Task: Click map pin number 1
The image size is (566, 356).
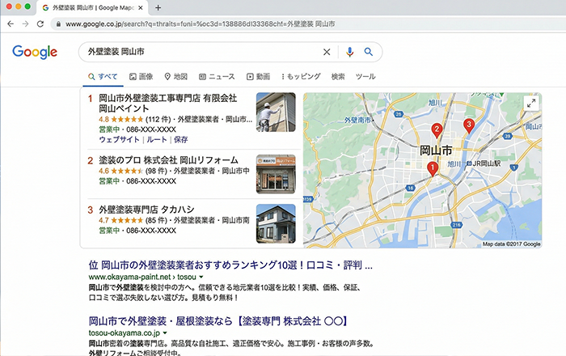Action: [432, 168]
